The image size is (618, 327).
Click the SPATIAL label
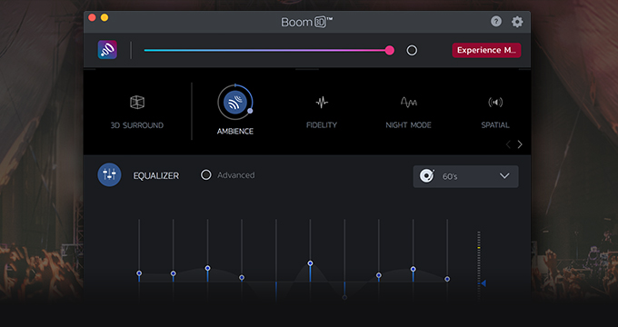(495, 124)
